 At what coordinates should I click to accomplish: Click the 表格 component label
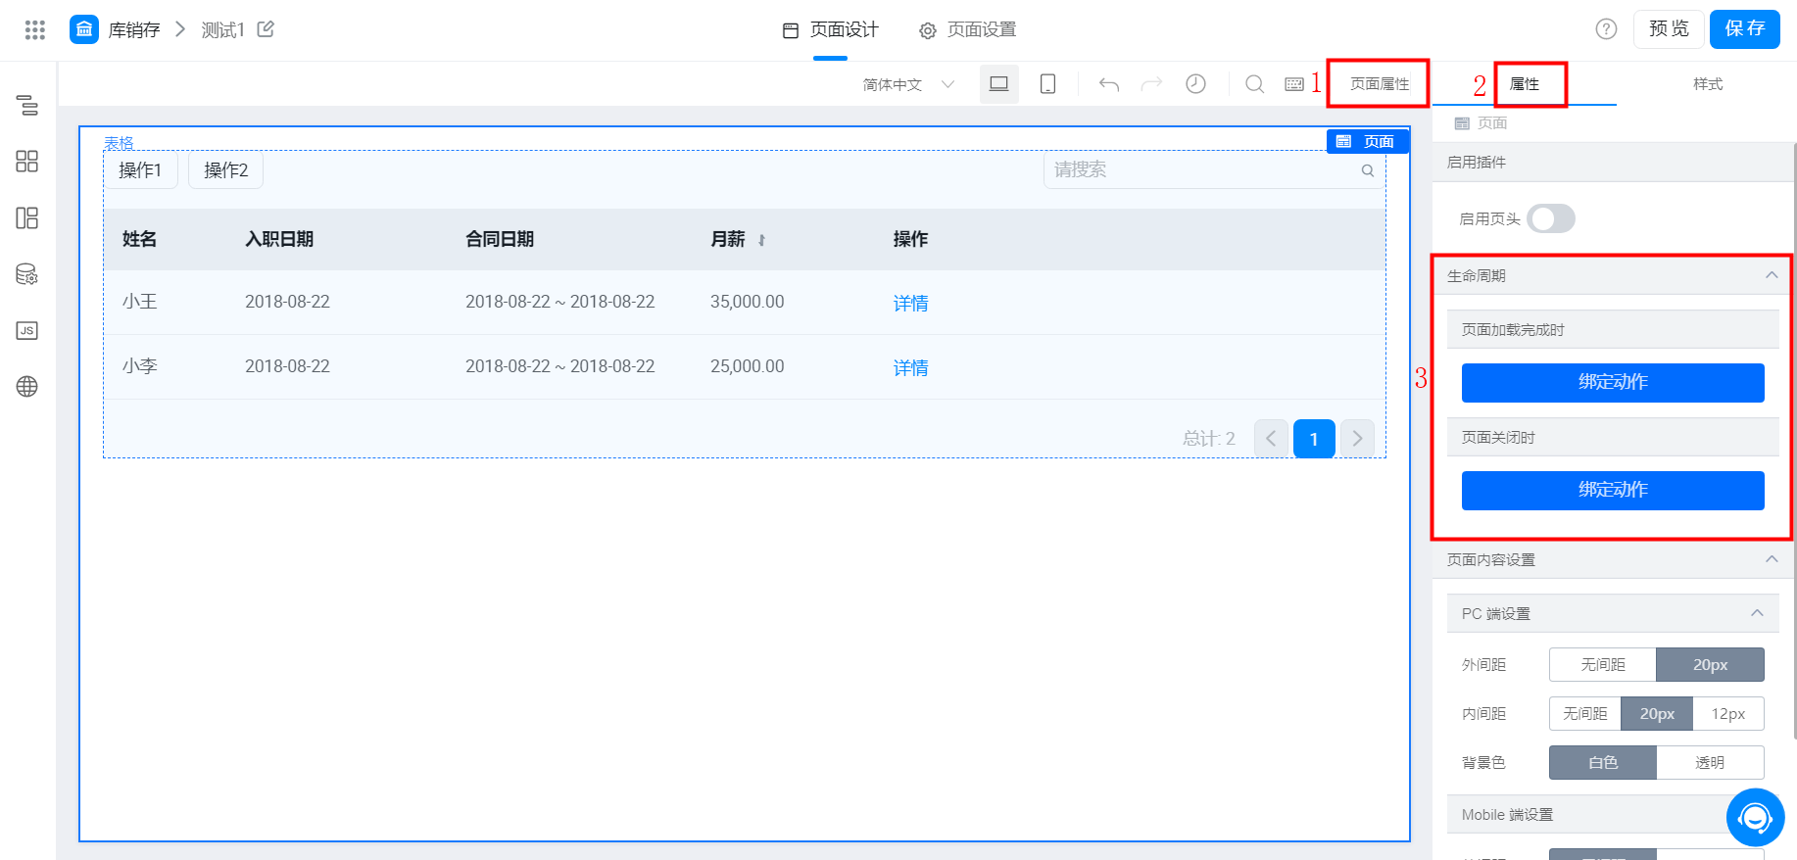(x=119, y=143)
